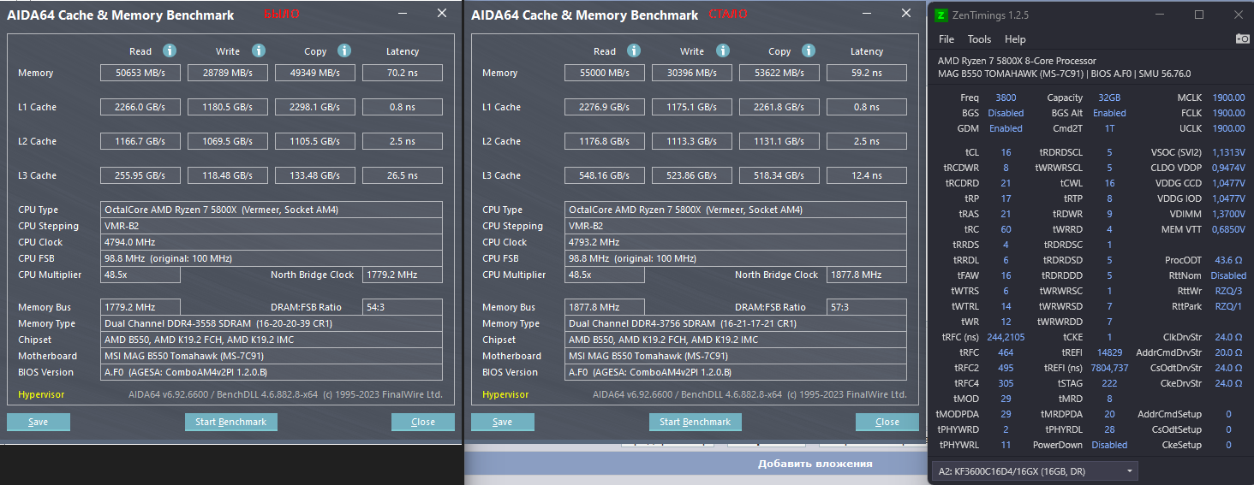Viewport: 1254px width, 485px height.
Task: Click the Write info icon in left AIDA64 window
Action: click(x=257, y=50)
